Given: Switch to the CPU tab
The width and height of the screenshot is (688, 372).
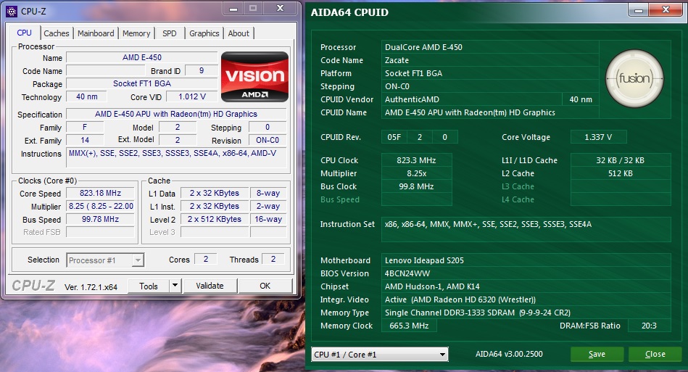Looking at the screenshot, I should (24, 33).
